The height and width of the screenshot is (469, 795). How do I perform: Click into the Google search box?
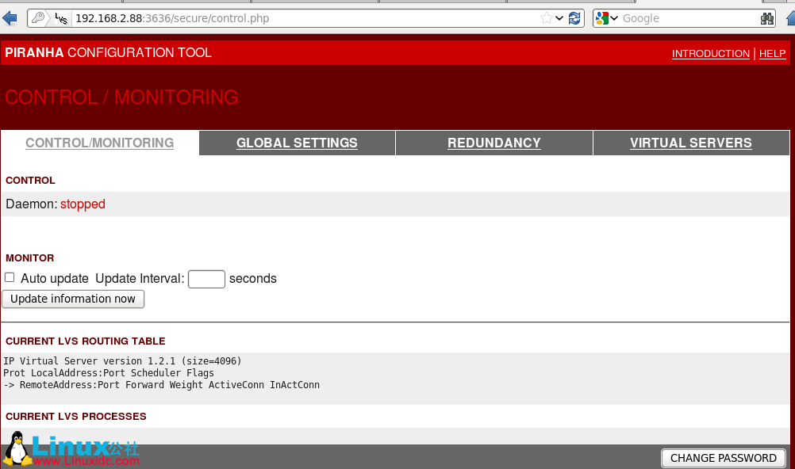pos(686,18)
